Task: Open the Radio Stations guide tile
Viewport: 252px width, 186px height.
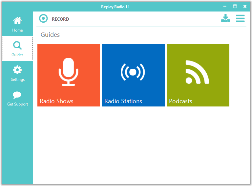Action: coord(134,75)
